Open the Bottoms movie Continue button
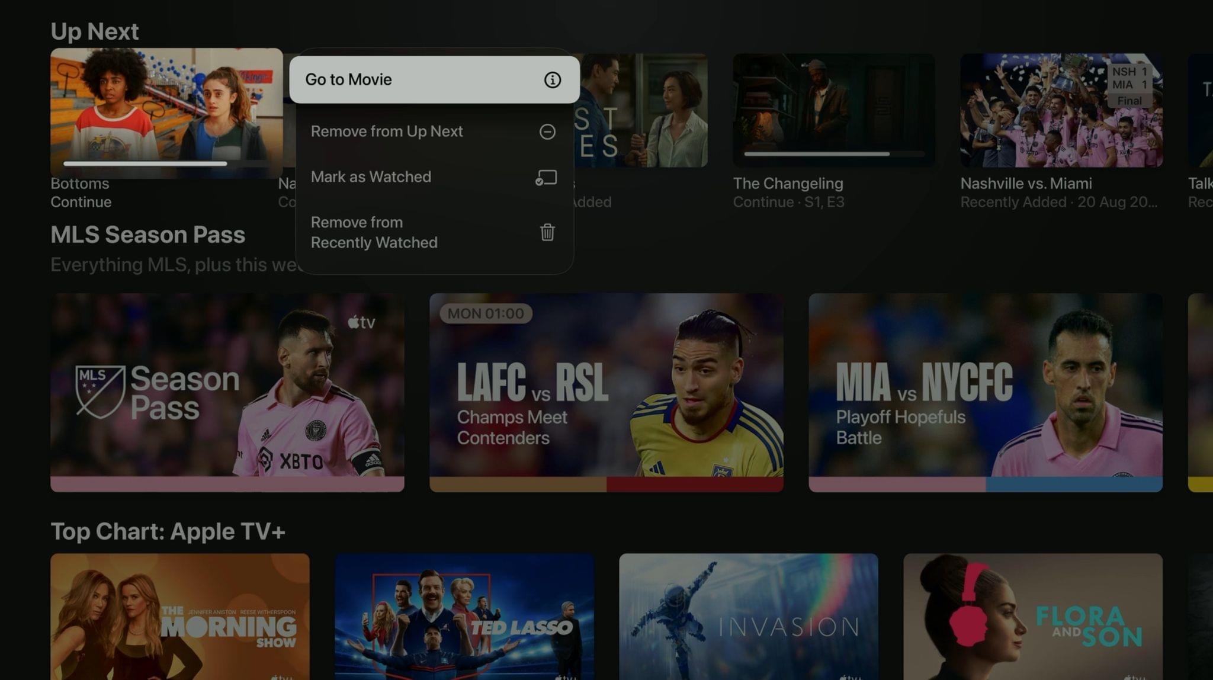 click(166, 129)
